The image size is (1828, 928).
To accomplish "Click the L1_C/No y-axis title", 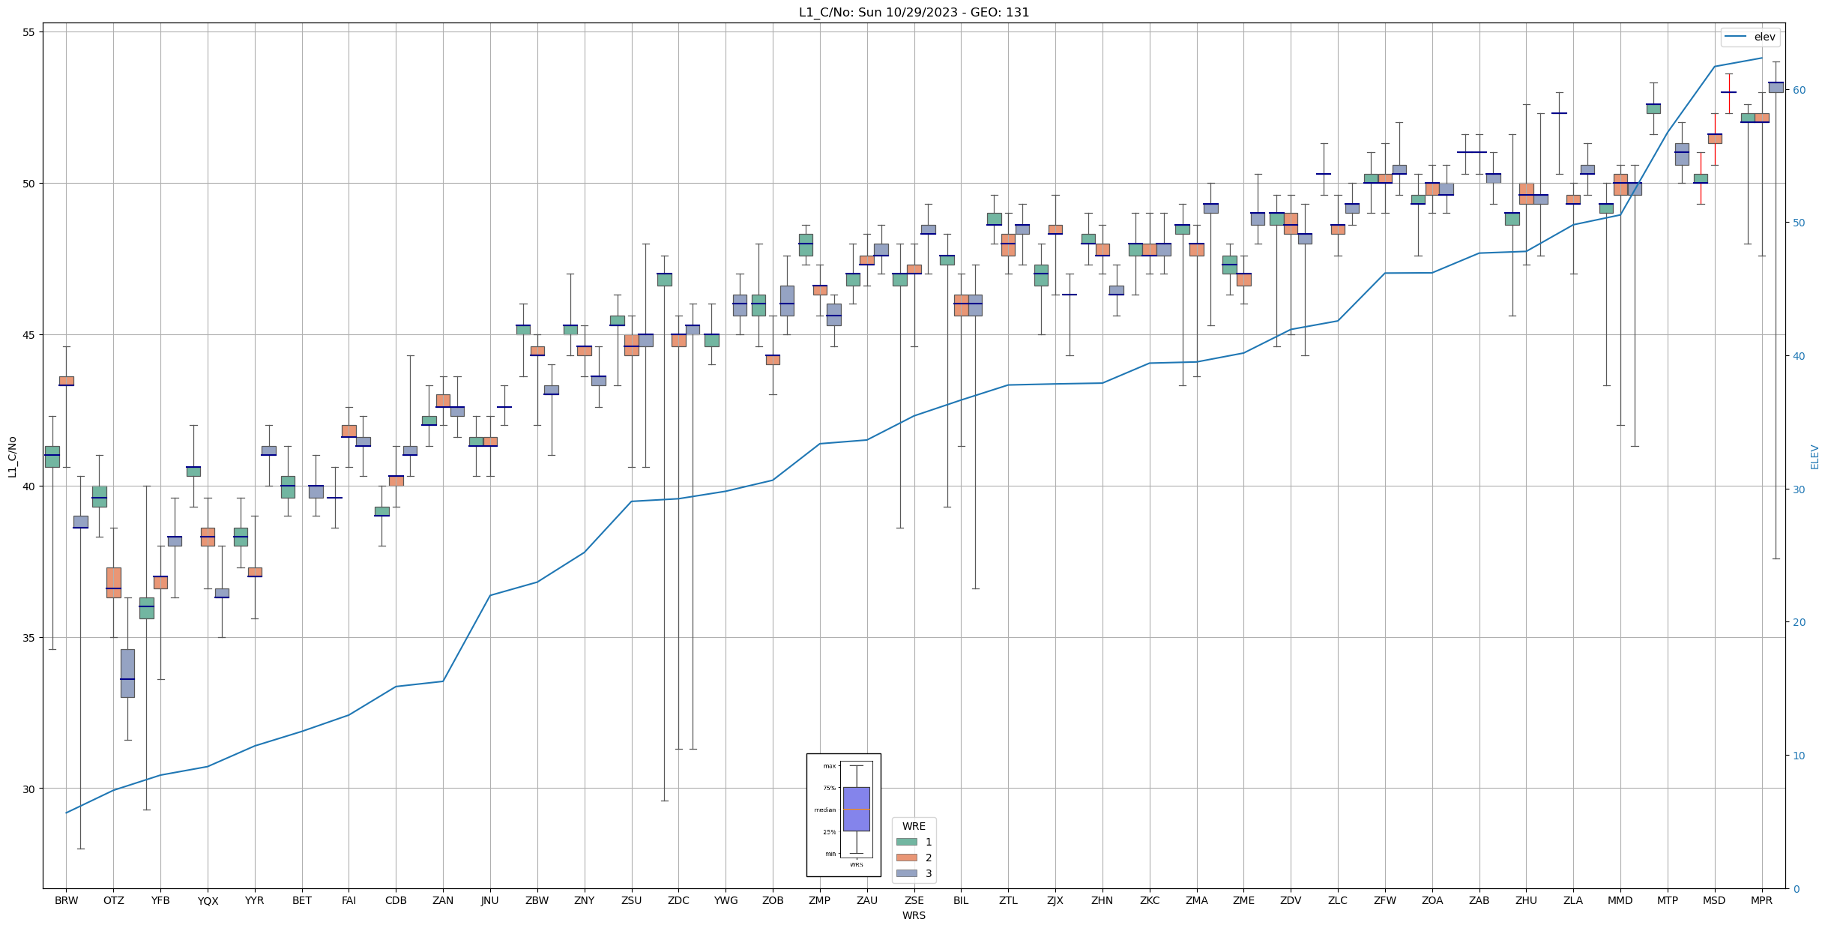I will (x=12, y=457).
